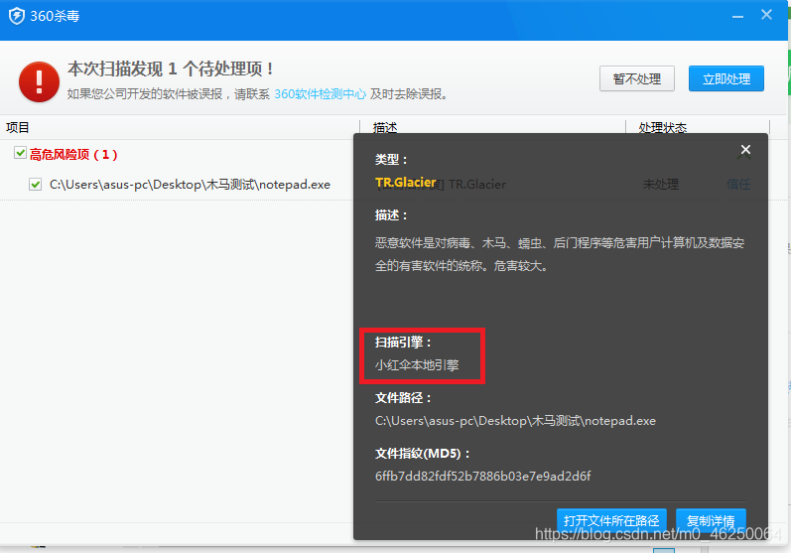Click 立即处理 button
Image resolution: width=791 pixels, height=553 pixels.
coord(725,78)
